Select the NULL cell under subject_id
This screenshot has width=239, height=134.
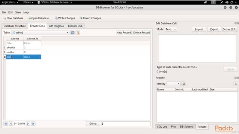[x=32, y=57]
